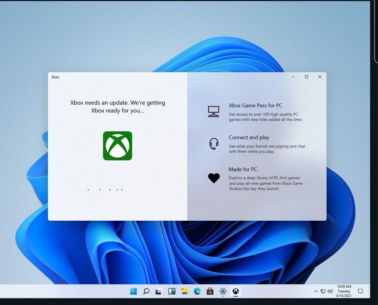This screenshot has width=378, height=305.
Task: Open the notification center icon
Action: 360,291
